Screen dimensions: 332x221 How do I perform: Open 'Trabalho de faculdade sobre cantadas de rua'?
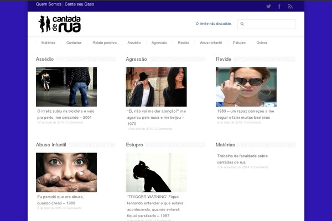click(x=242, y=159)
